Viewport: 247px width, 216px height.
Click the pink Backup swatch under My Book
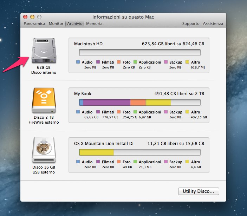point(166,112)
